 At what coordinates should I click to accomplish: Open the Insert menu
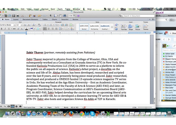coord(36,9)
